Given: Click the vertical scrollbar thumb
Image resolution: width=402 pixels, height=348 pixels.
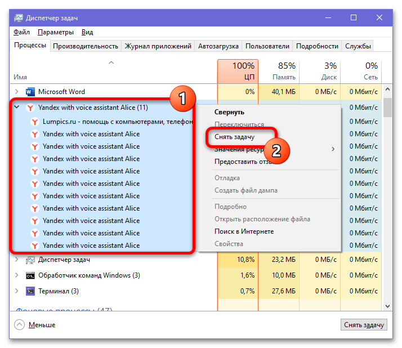Looking at the screenshot, I should pos(387,107).
